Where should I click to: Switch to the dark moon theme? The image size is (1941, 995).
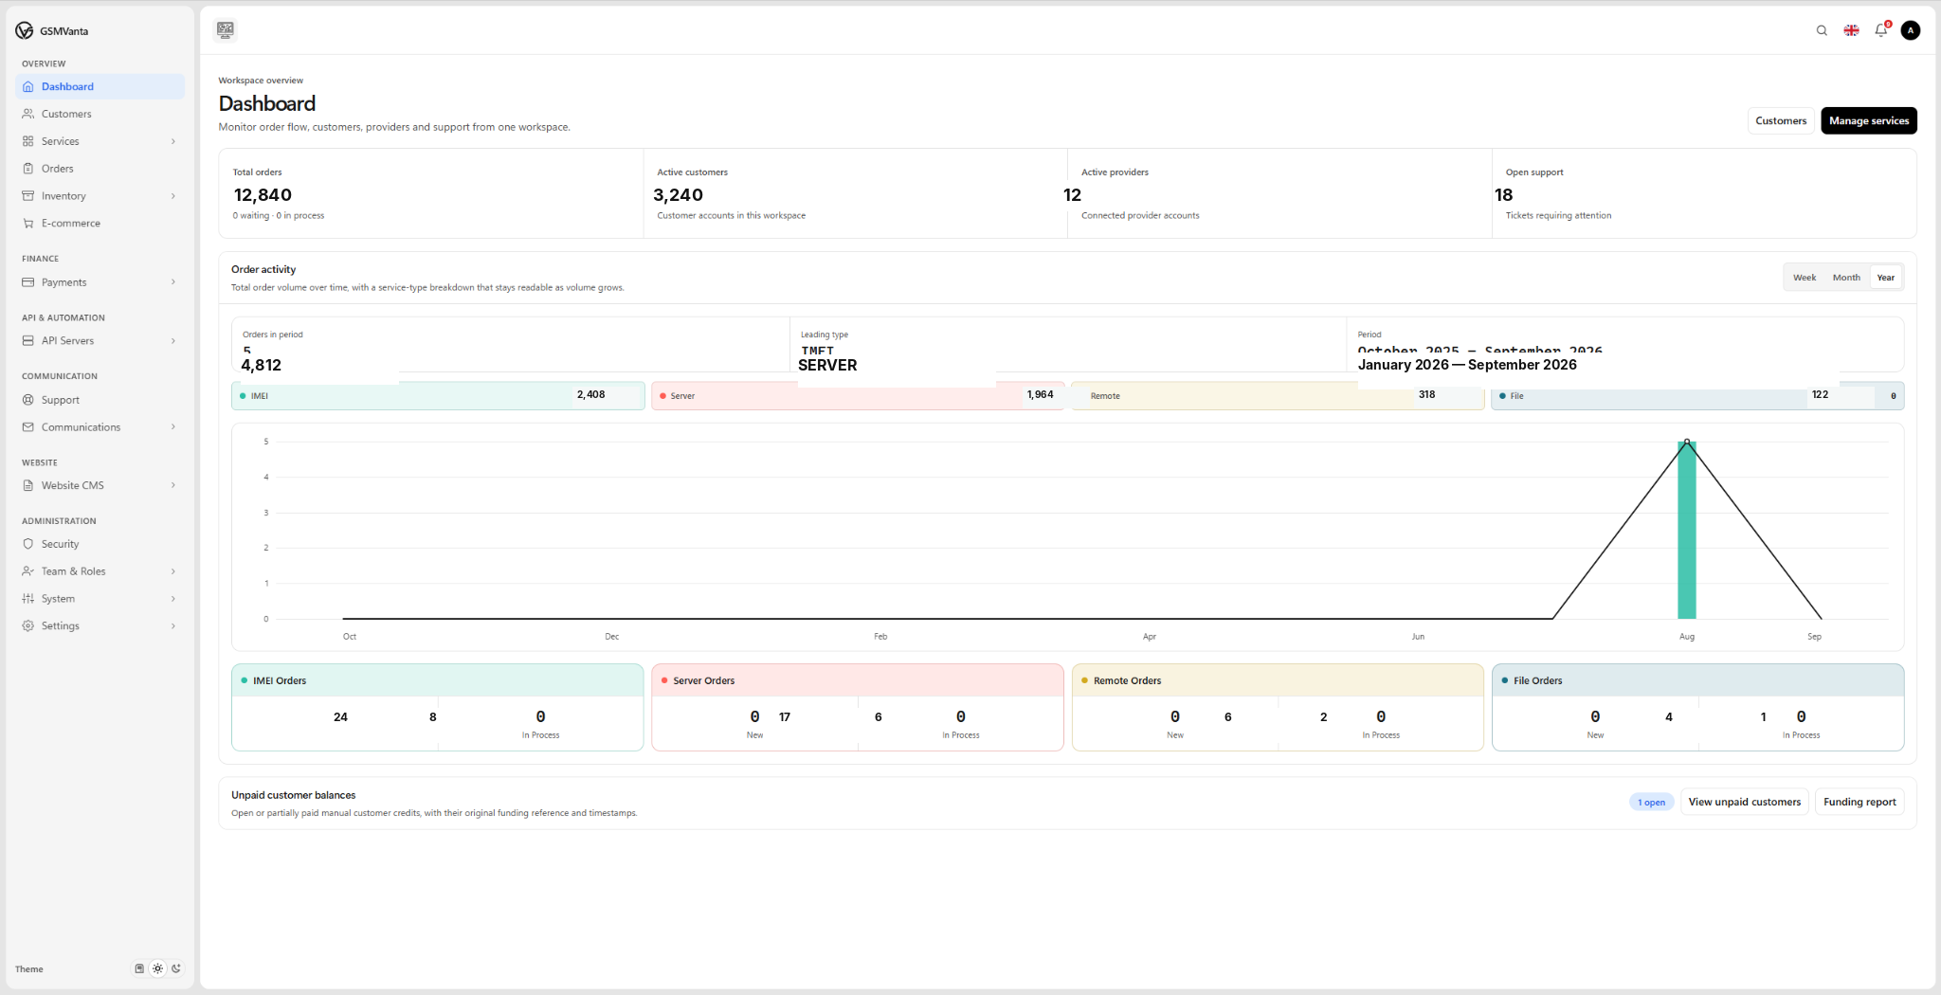176,968
